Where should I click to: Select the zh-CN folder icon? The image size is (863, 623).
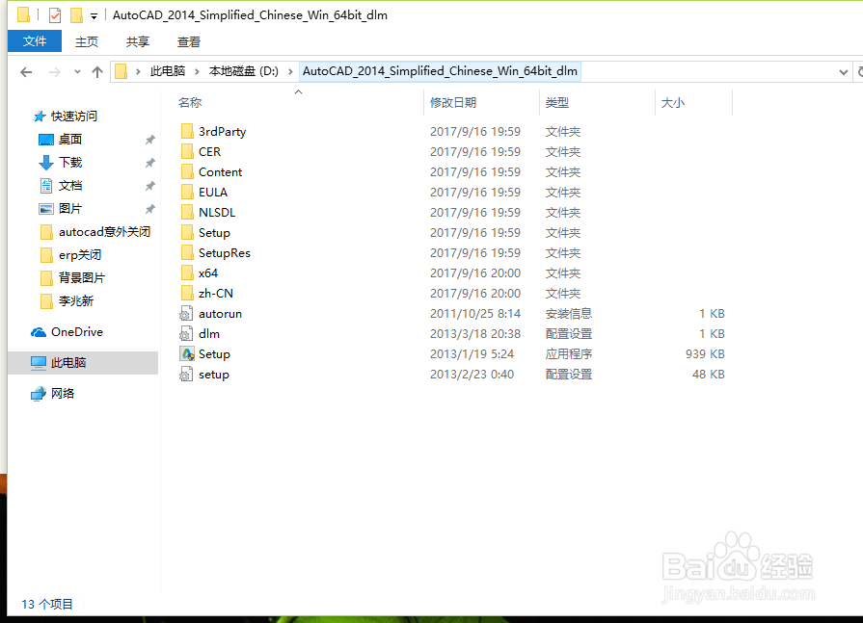187,294
